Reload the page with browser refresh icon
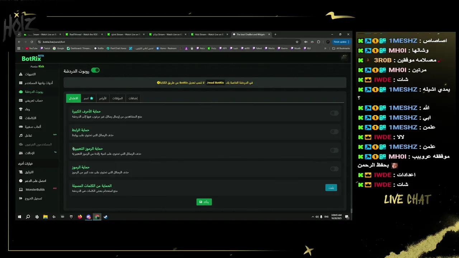The height and width of the screenshot is (258, 459). [32, 42]
